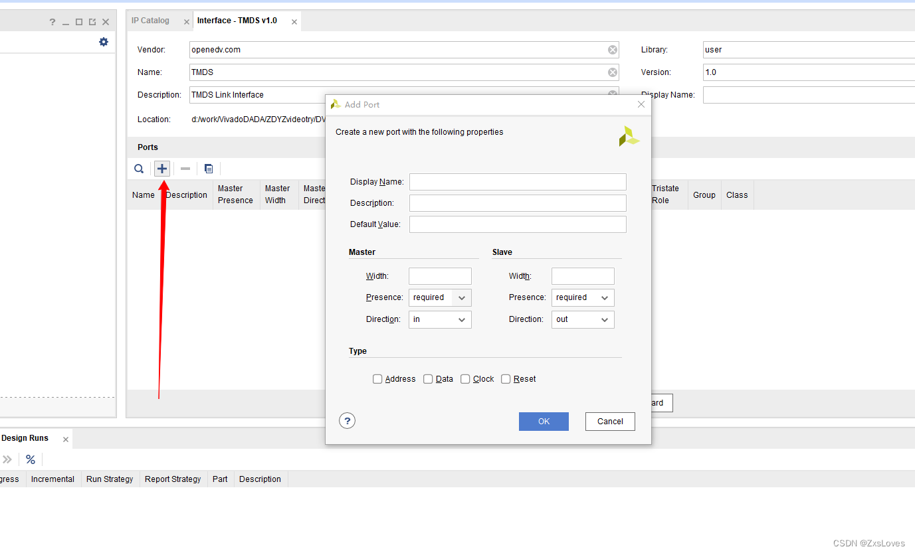Click the Report Strategy column header
The image size is (915, 553).
coord(173,479)
